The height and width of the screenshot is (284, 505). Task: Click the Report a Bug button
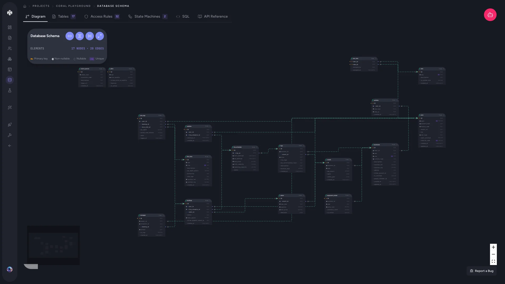coord(482,271)
